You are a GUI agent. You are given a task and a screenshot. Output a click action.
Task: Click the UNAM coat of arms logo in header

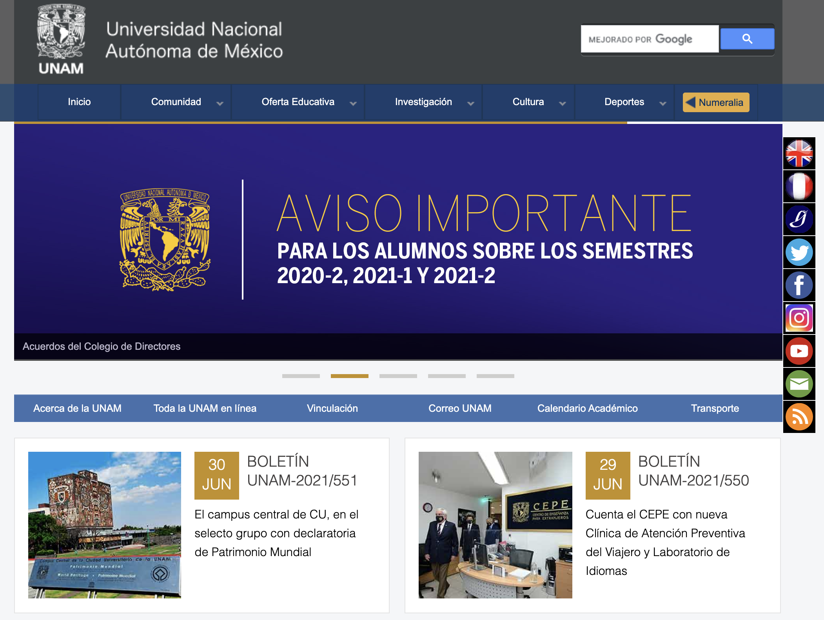(61, 39)
